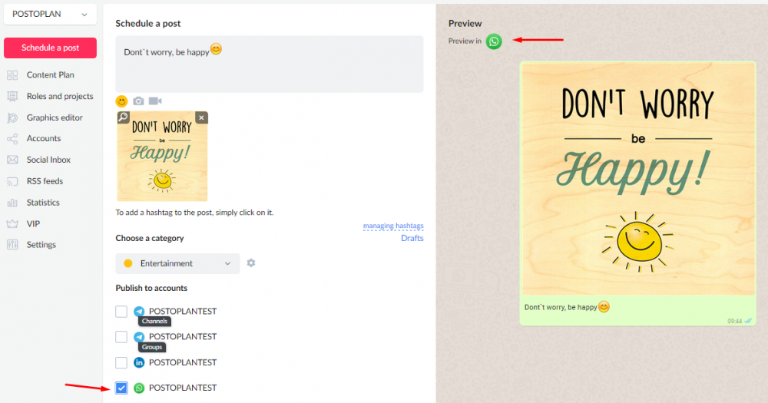Image resolution: width=768 pixels, height=403 pixels.
Task: Attach a video with video camera icon
Action: point(155,101)
